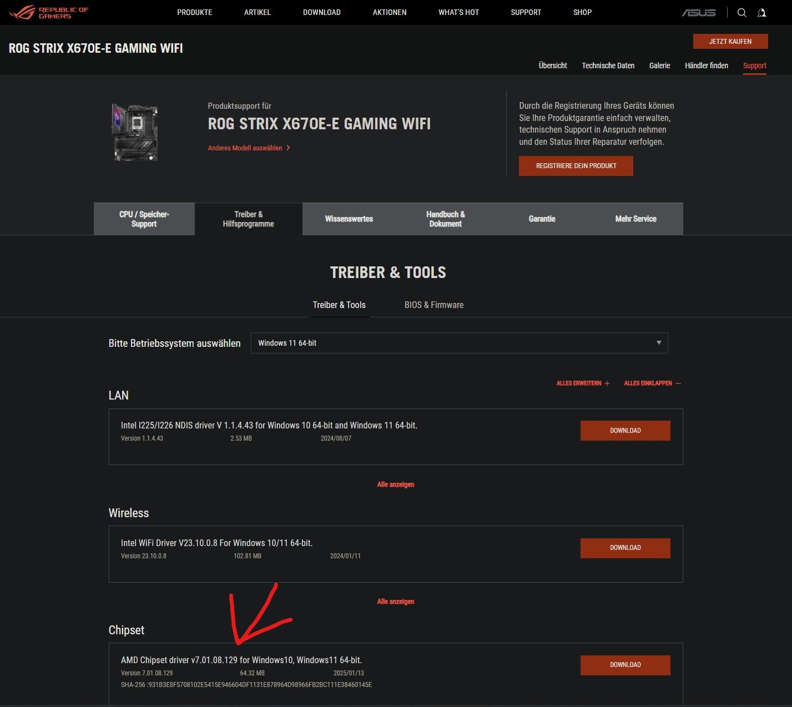792x707 pixels.
Task: Click the ASUS logo in header
Action: (x=699, y=12)
